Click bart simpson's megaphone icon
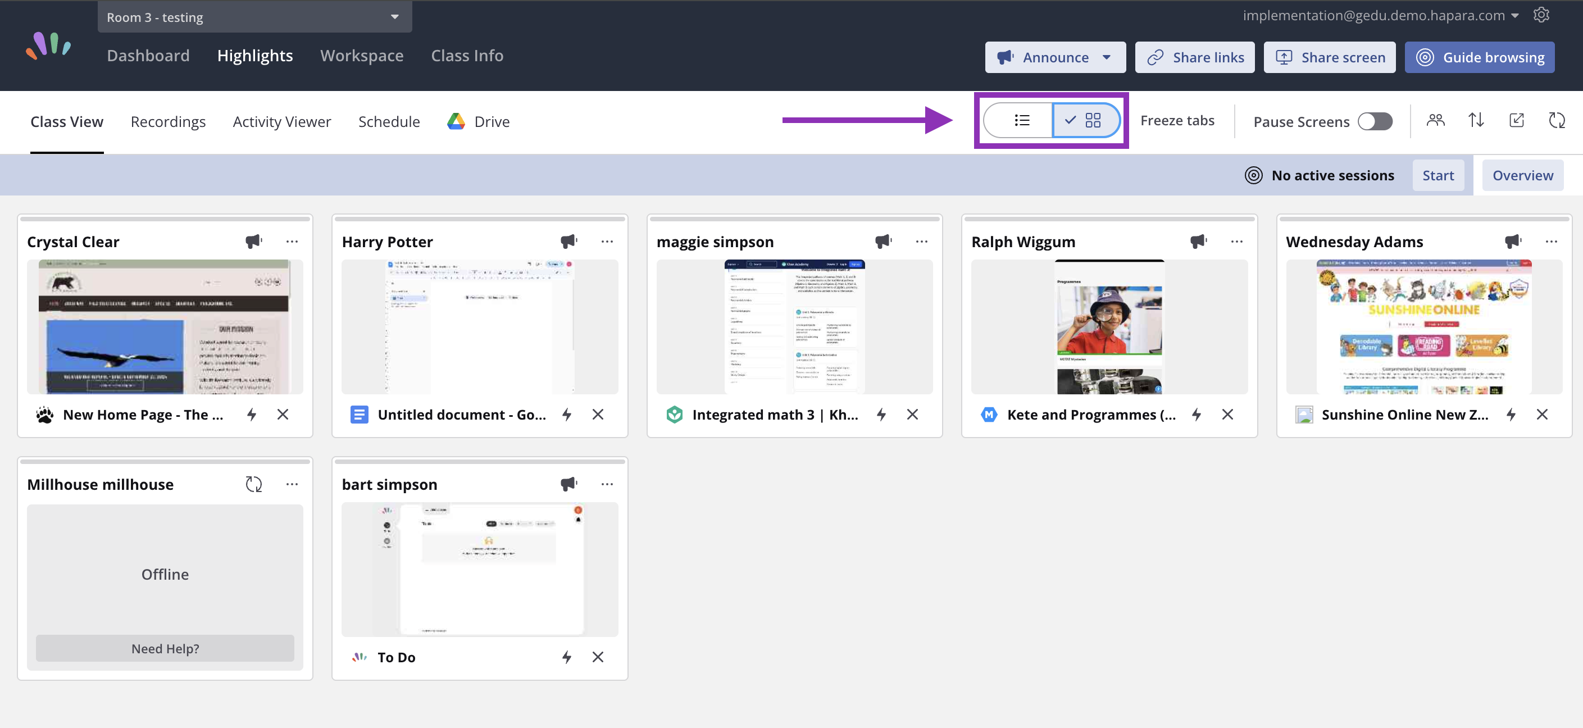 (x=569, y=484)
